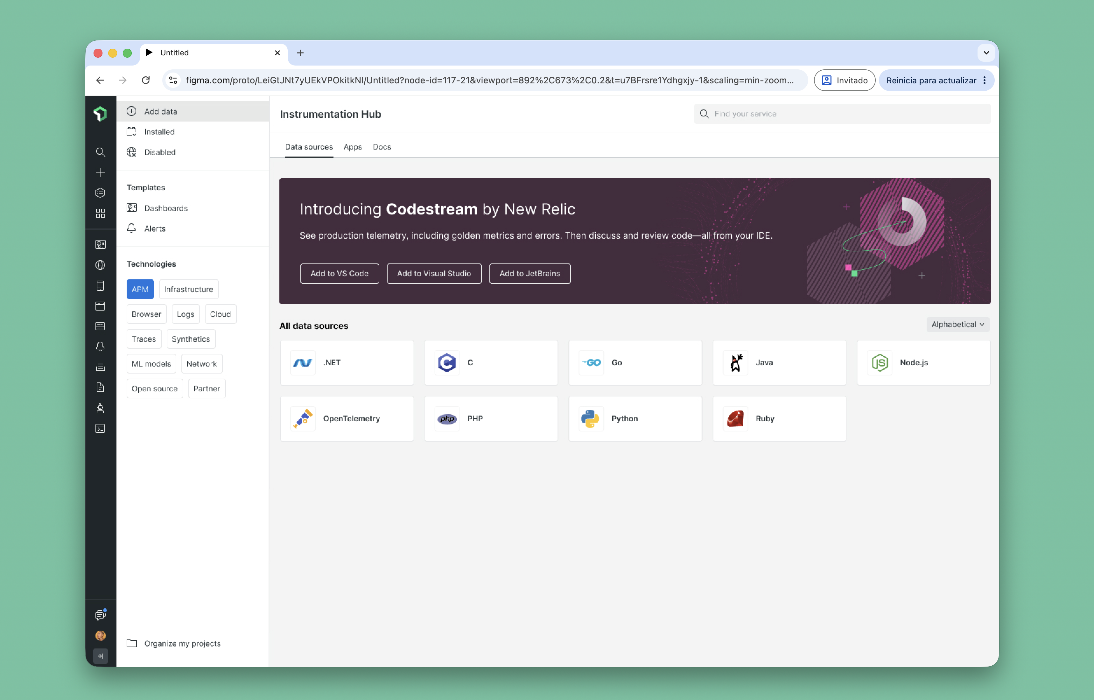
Task: Click the New Relic logo icon
Action: tap(101, 114)
